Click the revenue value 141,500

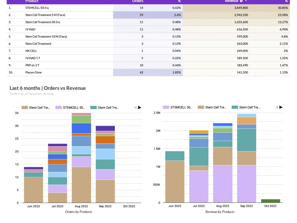tap(242, 73)
